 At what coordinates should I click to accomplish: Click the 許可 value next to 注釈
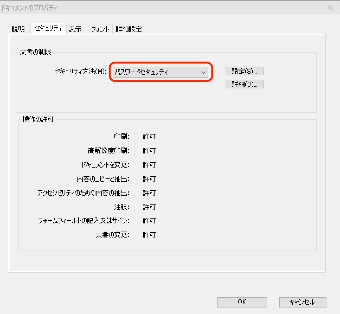pyautogui.click(x=149, y=207)
